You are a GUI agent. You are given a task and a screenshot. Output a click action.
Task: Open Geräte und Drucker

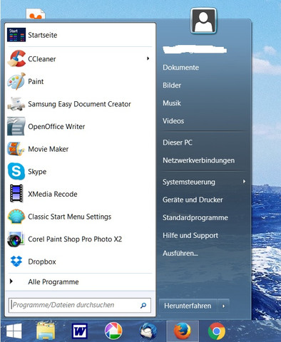(193, 199)
